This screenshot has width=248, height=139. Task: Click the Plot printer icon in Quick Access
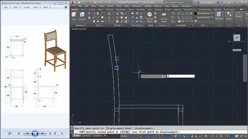click(x=95, y=2)
